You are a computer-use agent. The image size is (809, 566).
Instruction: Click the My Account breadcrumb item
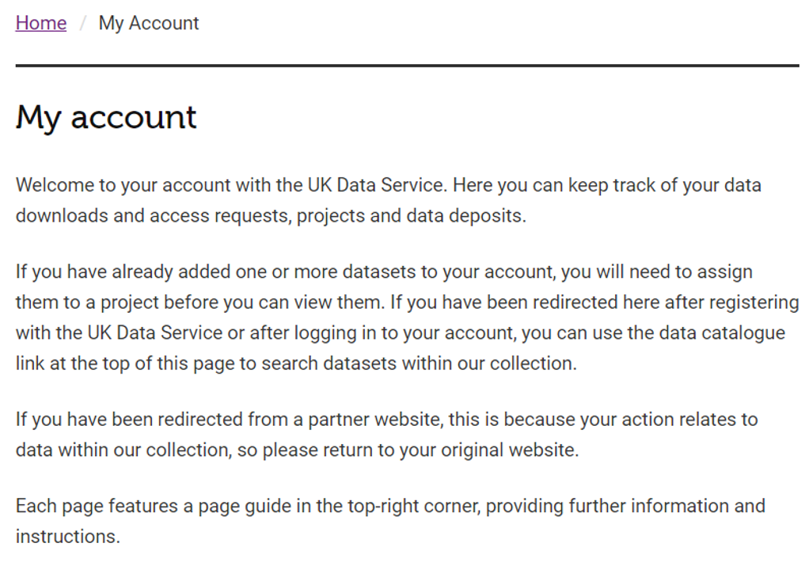point(149,23)
